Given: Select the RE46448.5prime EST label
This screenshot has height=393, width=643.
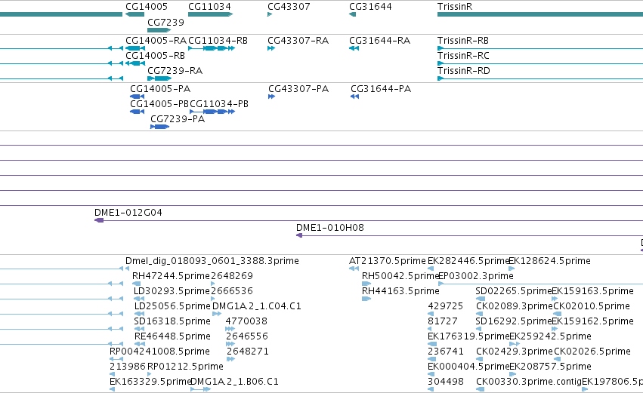Looking at the screenshot, I should (172, 336).
